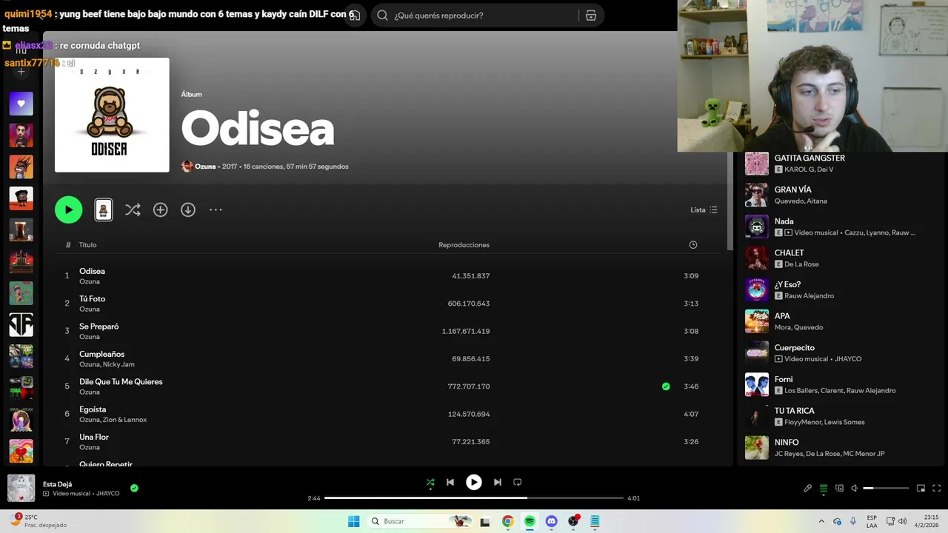Open Liked Songs heart playlist in sidebar

21,104
